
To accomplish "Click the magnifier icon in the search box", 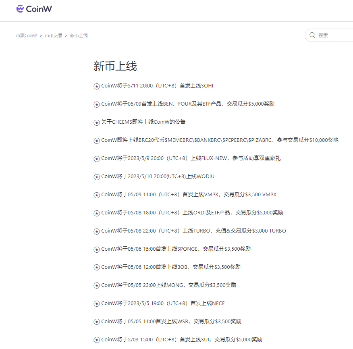I will (x=312, y=35).
